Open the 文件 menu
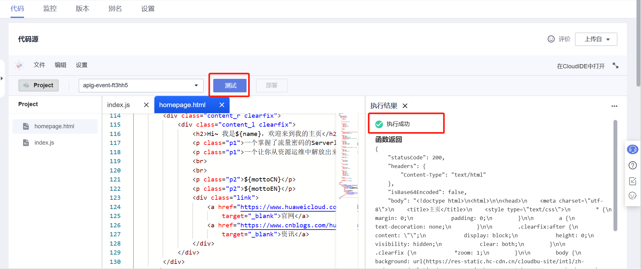This screenshot has width=641, height=269. click(x=39, y=65)
